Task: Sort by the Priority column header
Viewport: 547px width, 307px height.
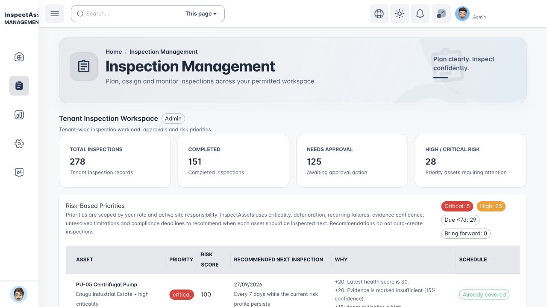Action: [181, 260]
